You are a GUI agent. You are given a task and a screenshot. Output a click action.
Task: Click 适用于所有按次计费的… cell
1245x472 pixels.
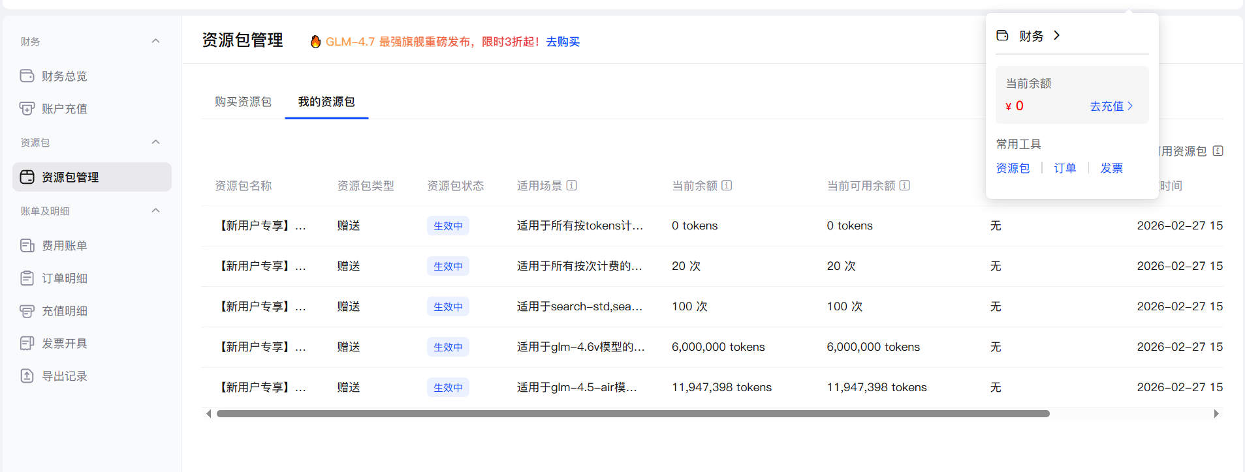(x=579, y=266)
